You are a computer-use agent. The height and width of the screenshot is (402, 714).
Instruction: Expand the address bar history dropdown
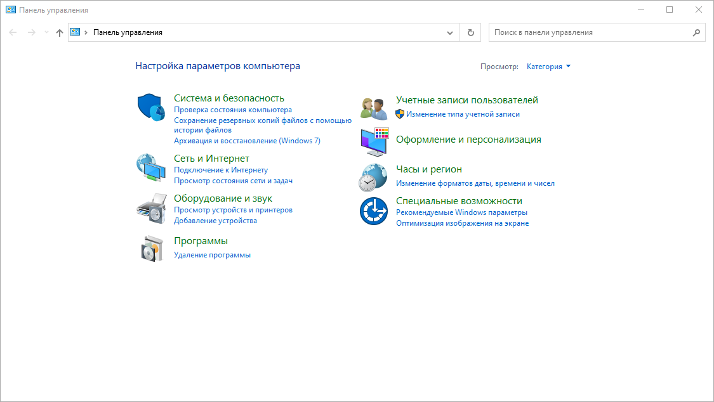coord(450,32)
